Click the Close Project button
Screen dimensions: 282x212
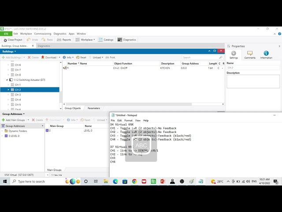[x=13, y=40]
